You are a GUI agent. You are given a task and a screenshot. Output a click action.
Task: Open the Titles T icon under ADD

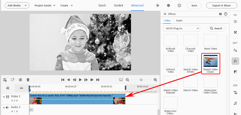(235, 93)
